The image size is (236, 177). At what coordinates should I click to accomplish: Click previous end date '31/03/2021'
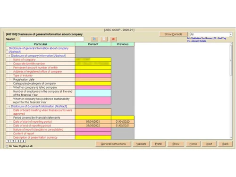(x=123, y=126)
